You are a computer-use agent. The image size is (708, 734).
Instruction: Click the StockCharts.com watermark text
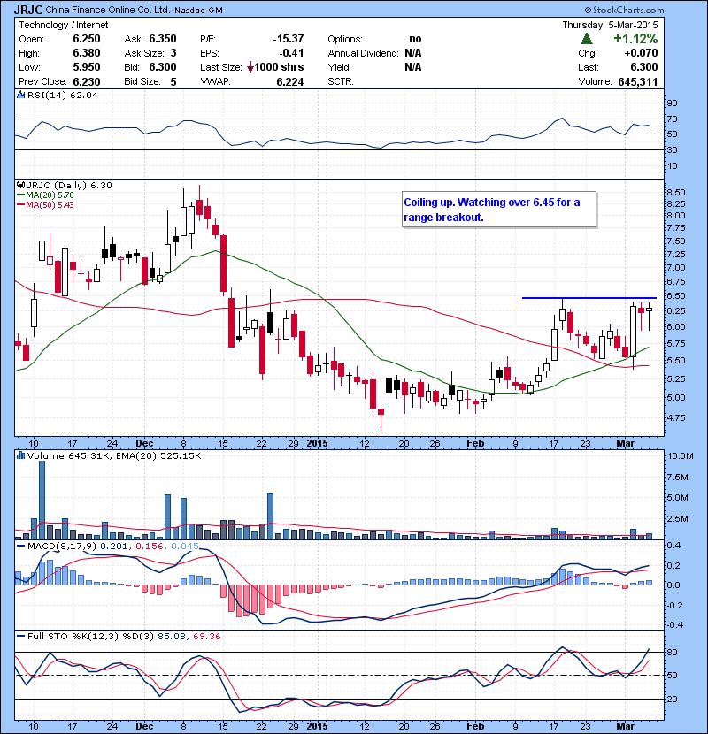[624, 10]
